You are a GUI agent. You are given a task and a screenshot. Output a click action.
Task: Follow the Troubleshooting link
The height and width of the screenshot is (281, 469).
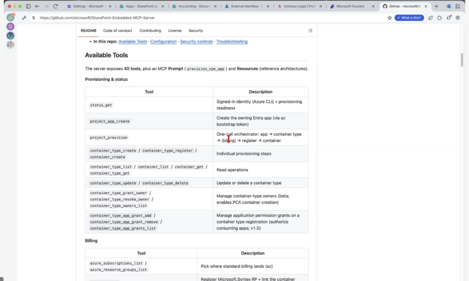232,42
